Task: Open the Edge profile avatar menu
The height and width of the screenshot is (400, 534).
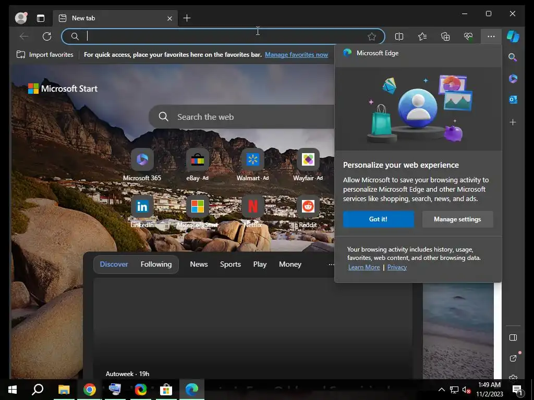Action: (21, 18)
